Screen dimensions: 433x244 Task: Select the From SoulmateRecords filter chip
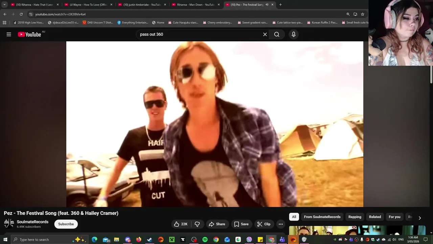pos(322,217)
